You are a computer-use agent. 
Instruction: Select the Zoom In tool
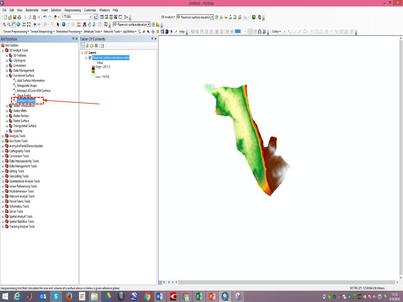(4, 24)
